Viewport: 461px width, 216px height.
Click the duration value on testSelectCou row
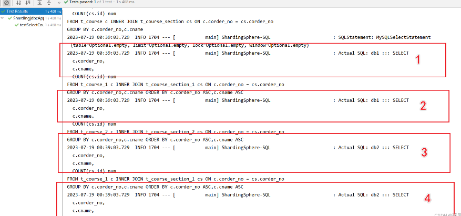(53, 25)
